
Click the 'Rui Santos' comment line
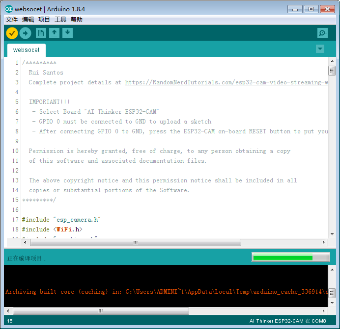coord(46,73)
